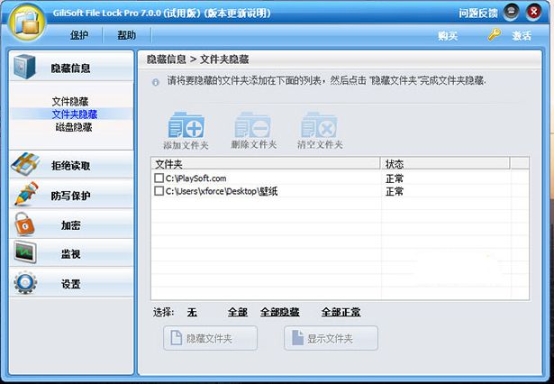Click the 添加文件夹 label
554x384 pixels.
186,145
